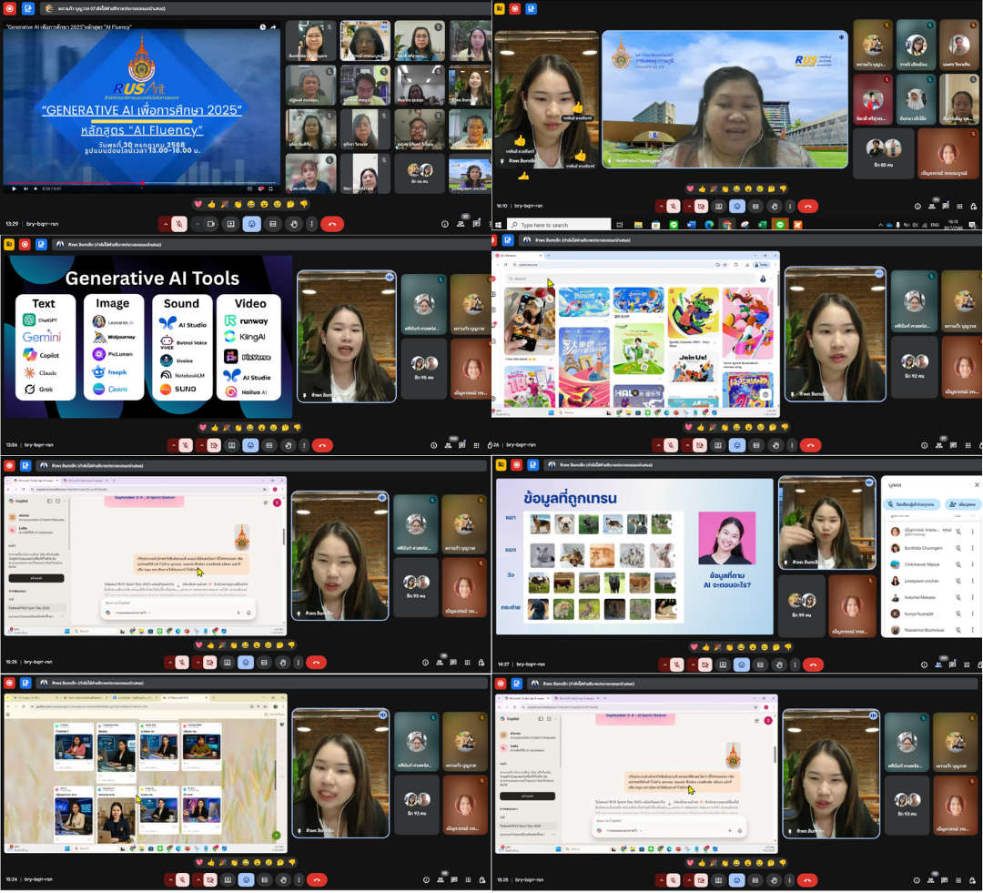Click the Pinterest search field
983x893 pixels.
(x=630, y=279)
